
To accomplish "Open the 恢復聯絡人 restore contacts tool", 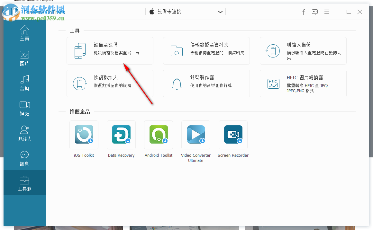I will pos(110,84).
